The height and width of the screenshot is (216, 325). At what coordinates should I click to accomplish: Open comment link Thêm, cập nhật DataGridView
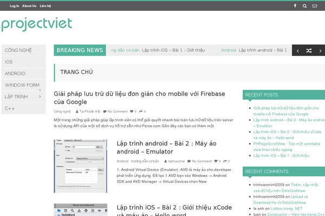pos(286,188)
